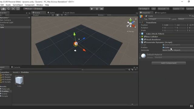The image size is (194, 109).
Task: Toggle scene lighting button
Action: (57, 15)
